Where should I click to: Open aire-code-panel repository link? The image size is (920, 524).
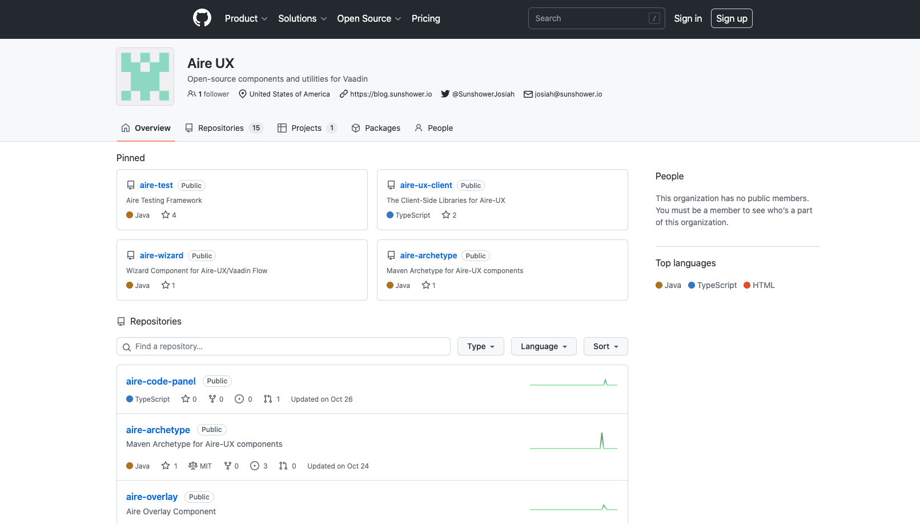pyautogui.click(x=161, y=381)
